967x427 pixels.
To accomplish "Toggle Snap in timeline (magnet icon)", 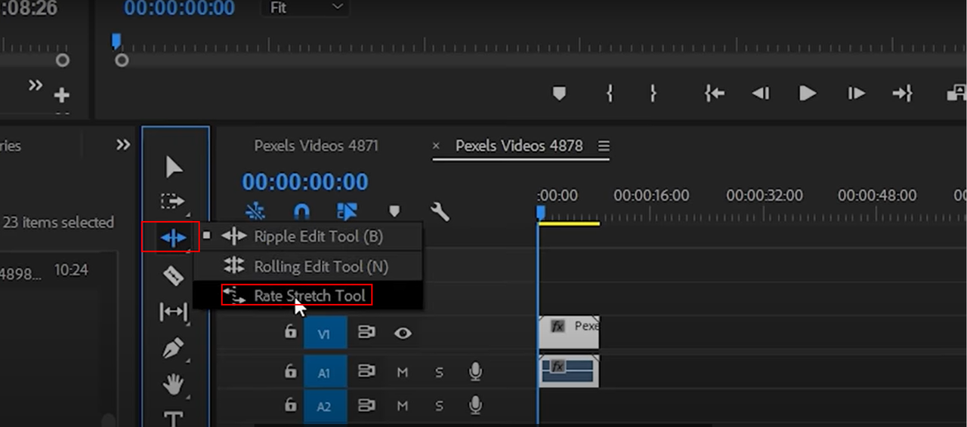I will (301, 212).
